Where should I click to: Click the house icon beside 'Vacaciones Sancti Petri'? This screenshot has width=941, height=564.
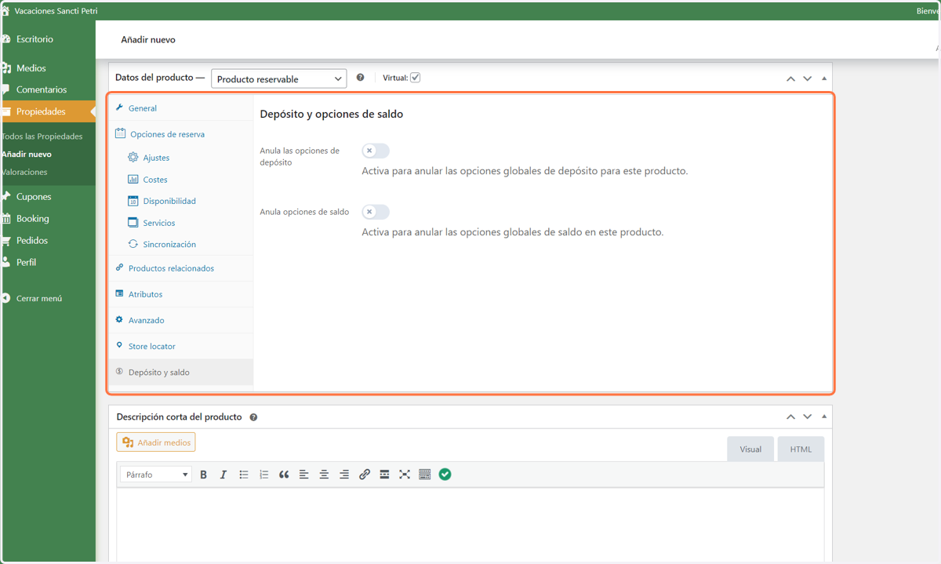[x=5, y=11]
